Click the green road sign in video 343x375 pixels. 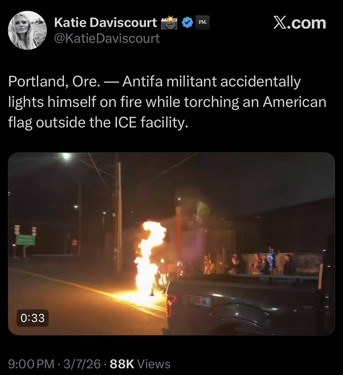tap(26, 240)
